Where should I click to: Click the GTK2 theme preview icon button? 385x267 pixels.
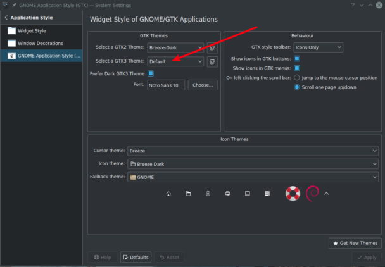point(212,47)
